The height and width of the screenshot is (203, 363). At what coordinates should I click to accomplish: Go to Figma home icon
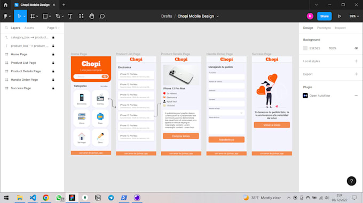click(5, 5)
